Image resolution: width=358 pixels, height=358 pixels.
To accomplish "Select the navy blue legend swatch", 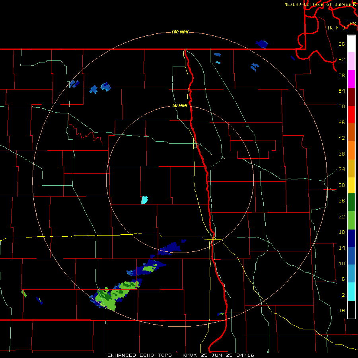I will [351, 238].
